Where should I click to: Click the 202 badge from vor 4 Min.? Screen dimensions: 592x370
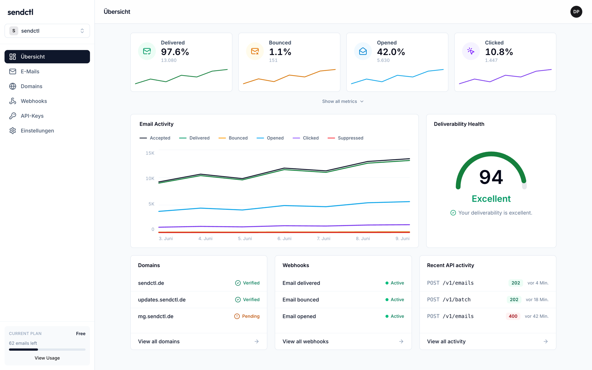pos(516,283)
